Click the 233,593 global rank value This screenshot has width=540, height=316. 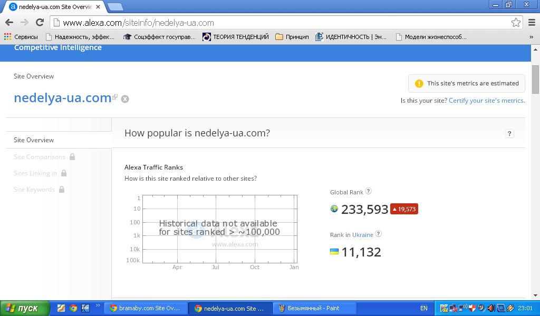(x=365, y=209)
